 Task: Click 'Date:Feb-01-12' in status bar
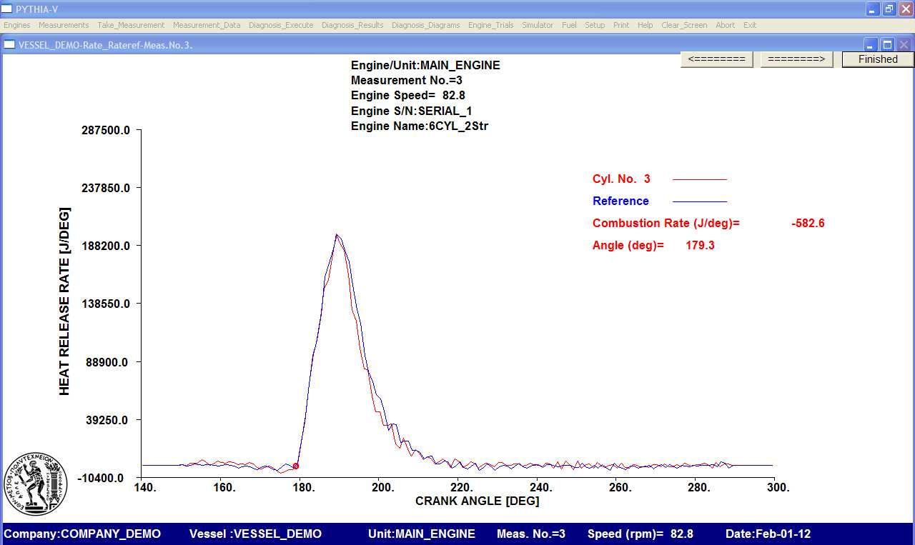[768, 534]
